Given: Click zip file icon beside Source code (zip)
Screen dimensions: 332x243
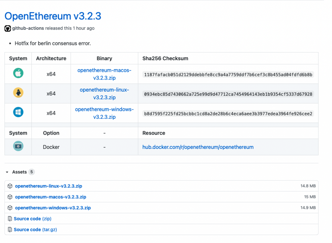Looking at the screenshot, I should tap(10, 219).
